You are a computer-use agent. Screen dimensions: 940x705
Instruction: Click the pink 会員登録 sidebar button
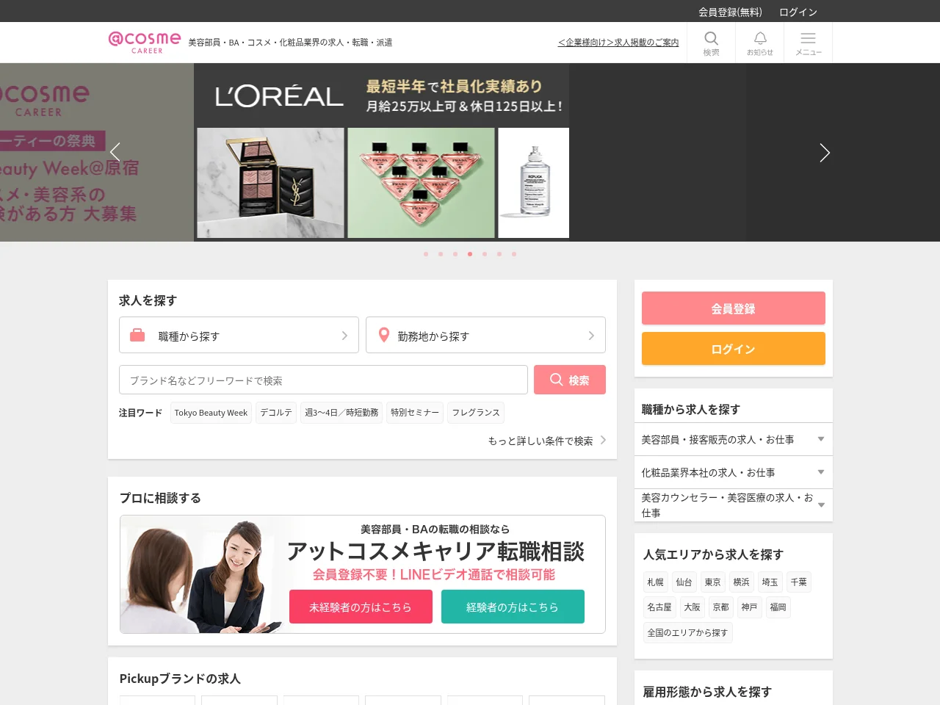point(734,308)
